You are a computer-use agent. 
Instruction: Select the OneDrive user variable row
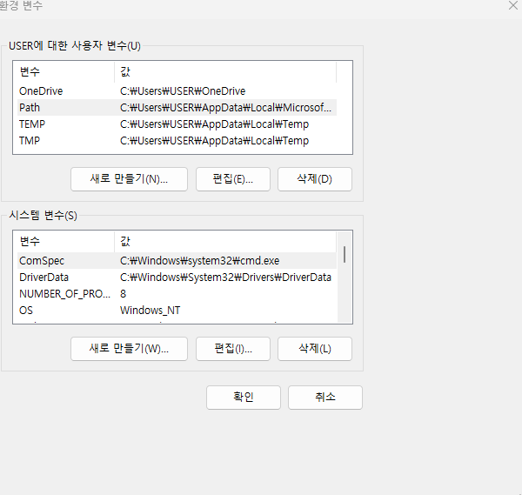(x=177, y=90)
